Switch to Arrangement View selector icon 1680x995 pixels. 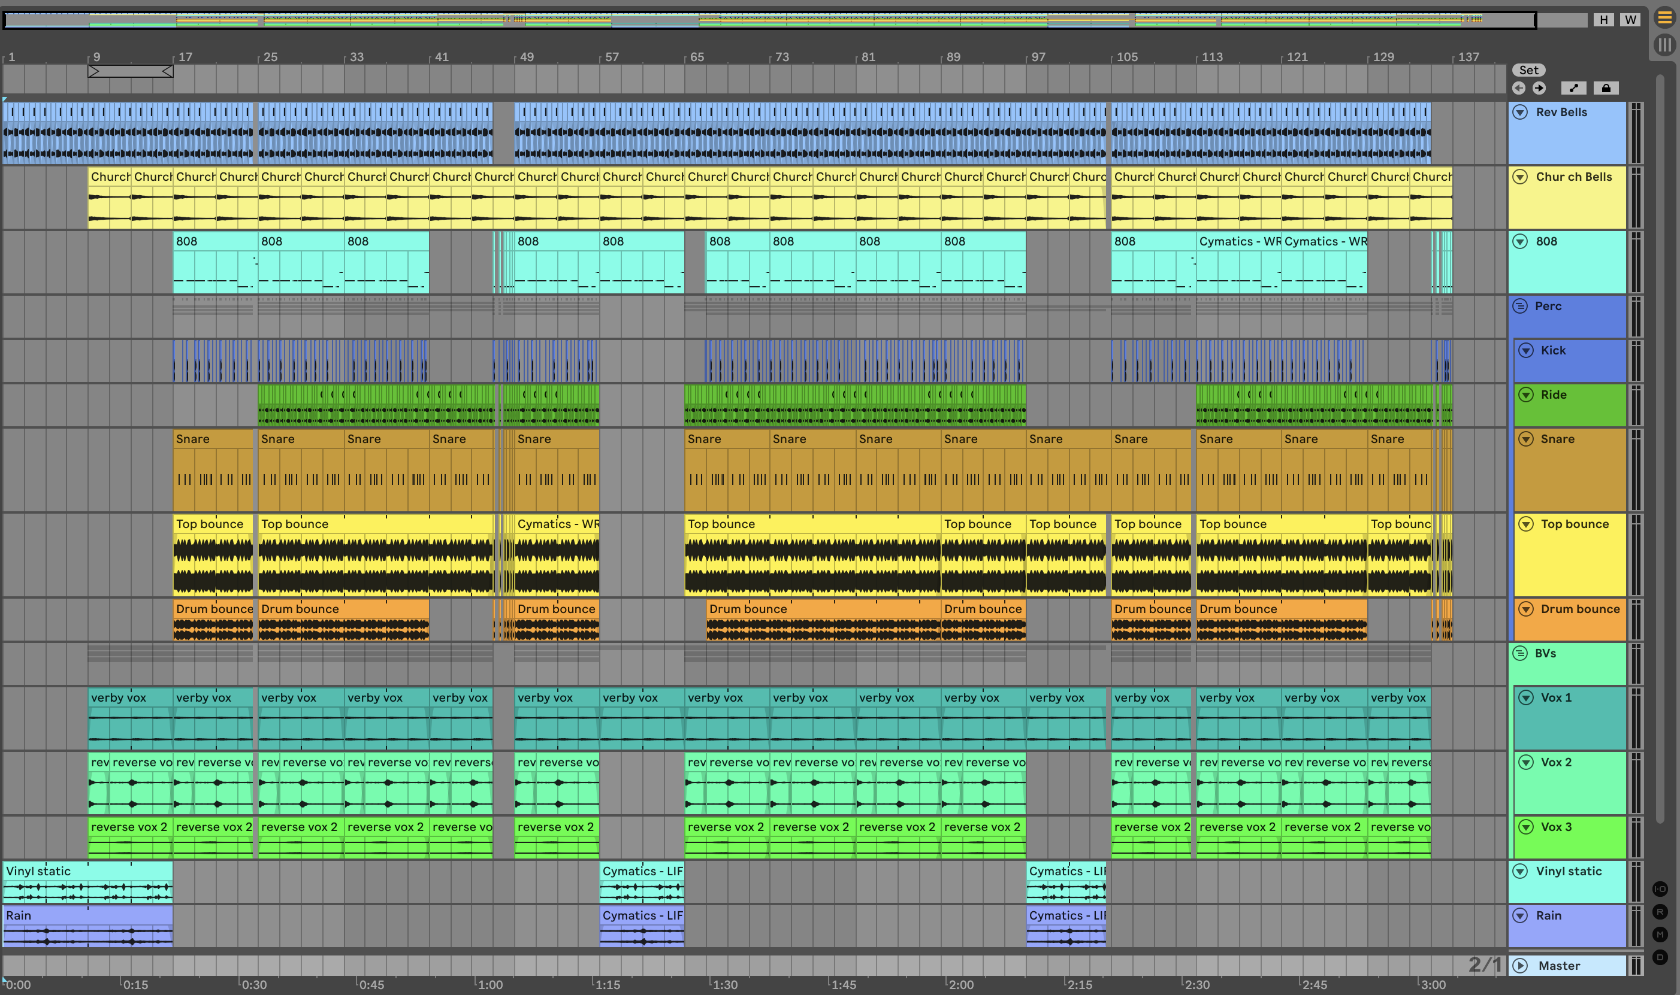tap(1664, 18)
